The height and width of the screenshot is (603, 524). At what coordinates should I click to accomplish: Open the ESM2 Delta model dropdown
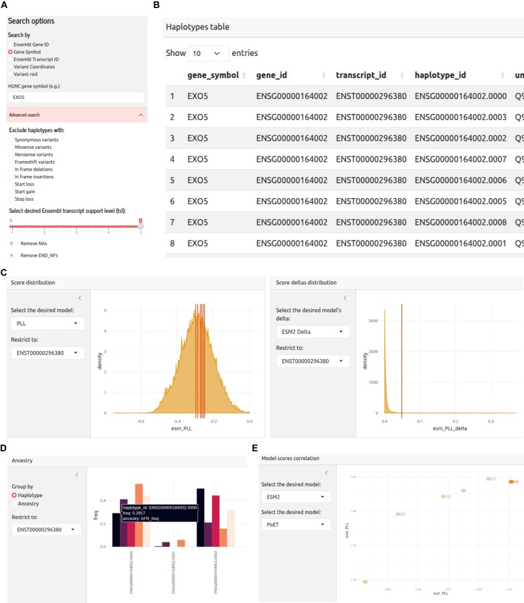(x=313, y=331)
